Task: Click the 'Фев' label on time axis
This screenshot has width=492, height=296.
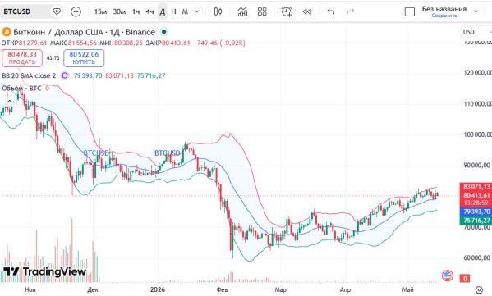Action: [222, 289]
